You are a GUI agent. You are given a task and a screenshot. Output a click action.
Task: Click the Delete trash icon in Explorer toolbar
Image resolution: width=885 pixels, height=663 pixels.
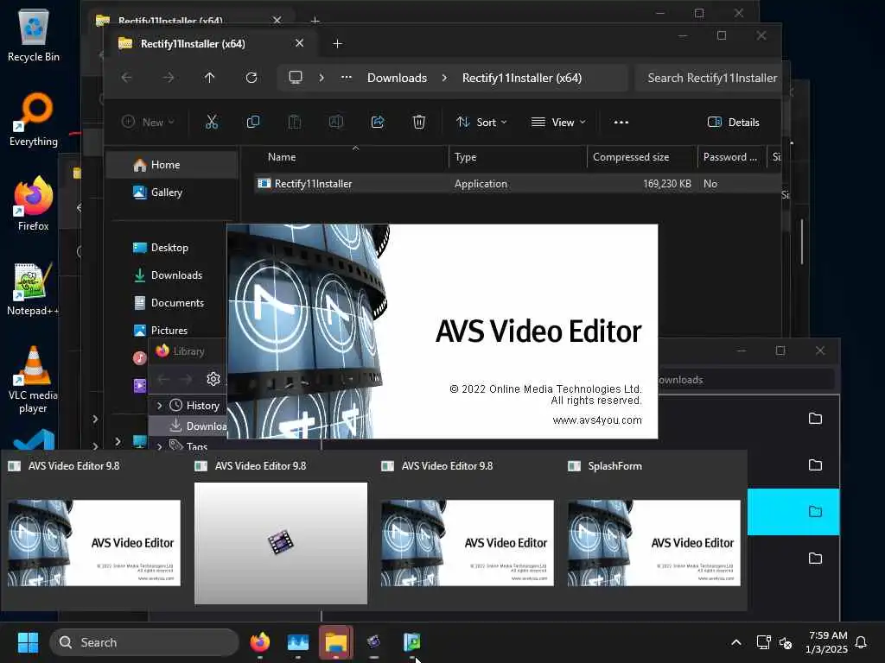pos(419,122)
